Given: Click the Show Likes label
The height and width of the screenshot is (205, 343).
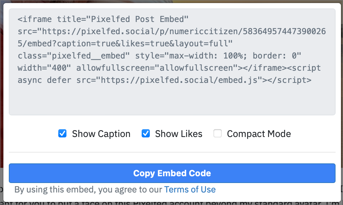Looking at the screenshot, I should 178,134.
